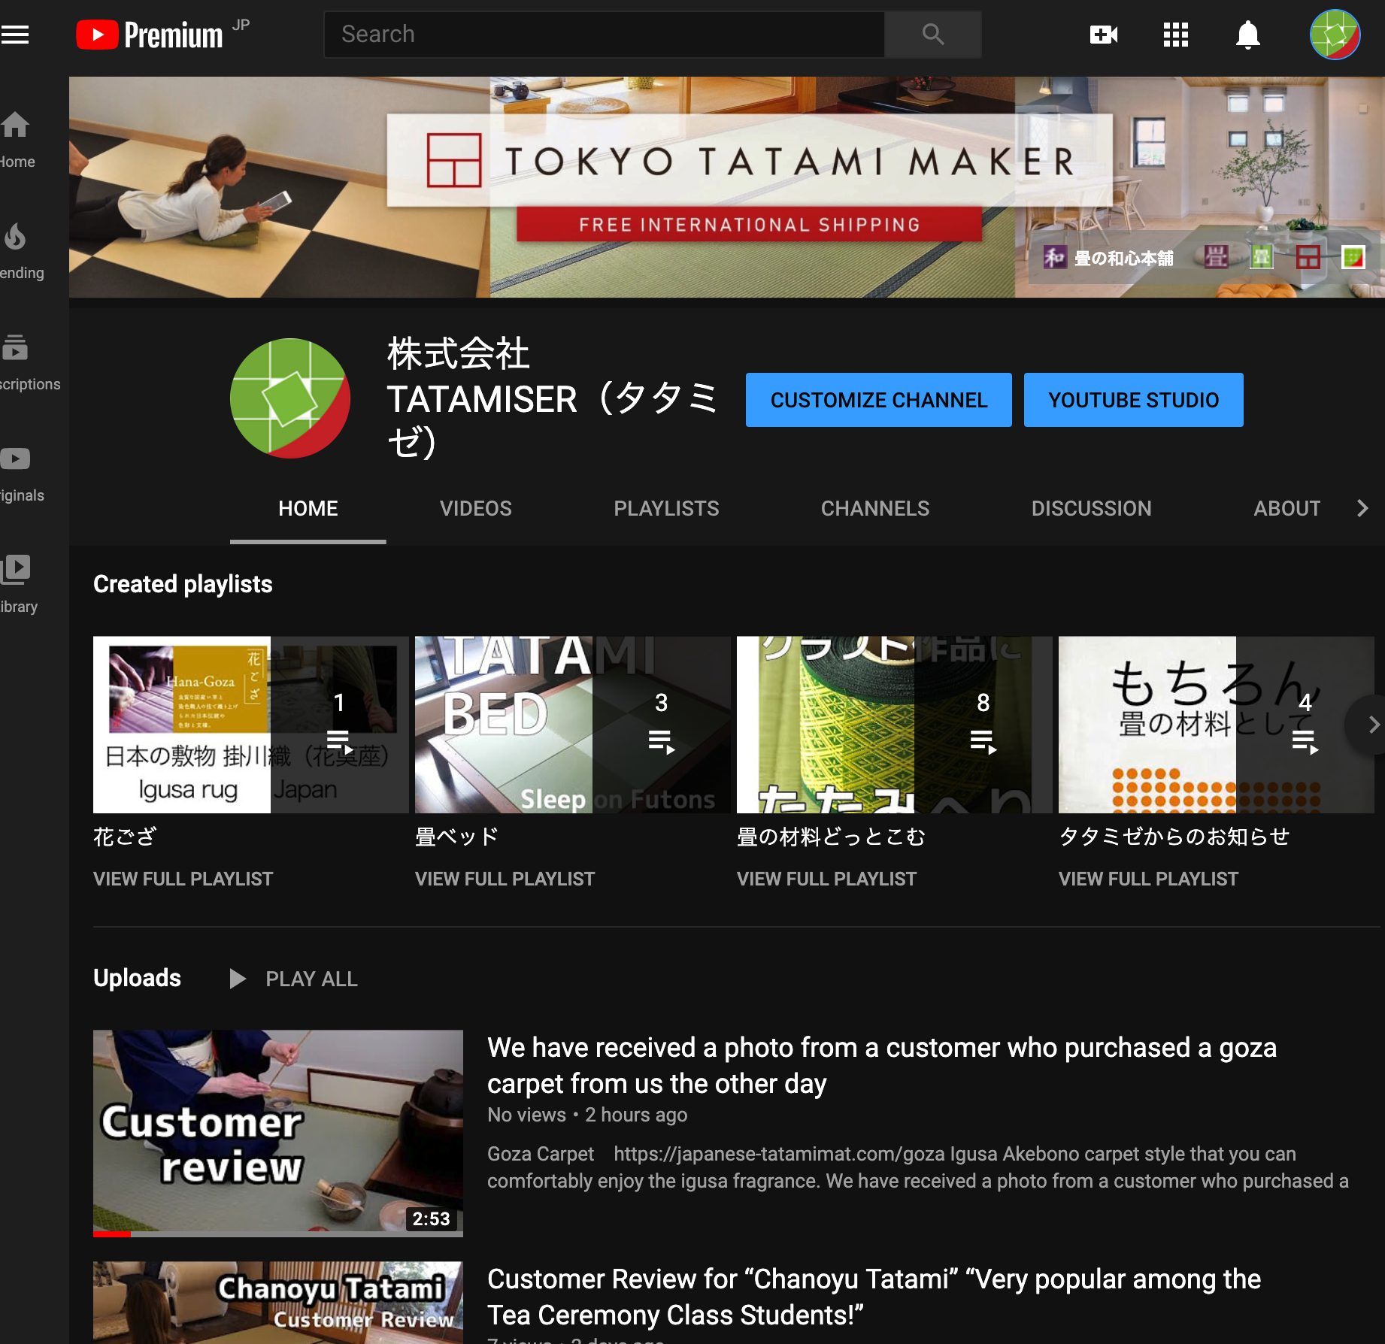The image size is (1385, 1344).
Task: Click the Uploads section heading
Action: [x=137, y=978]
